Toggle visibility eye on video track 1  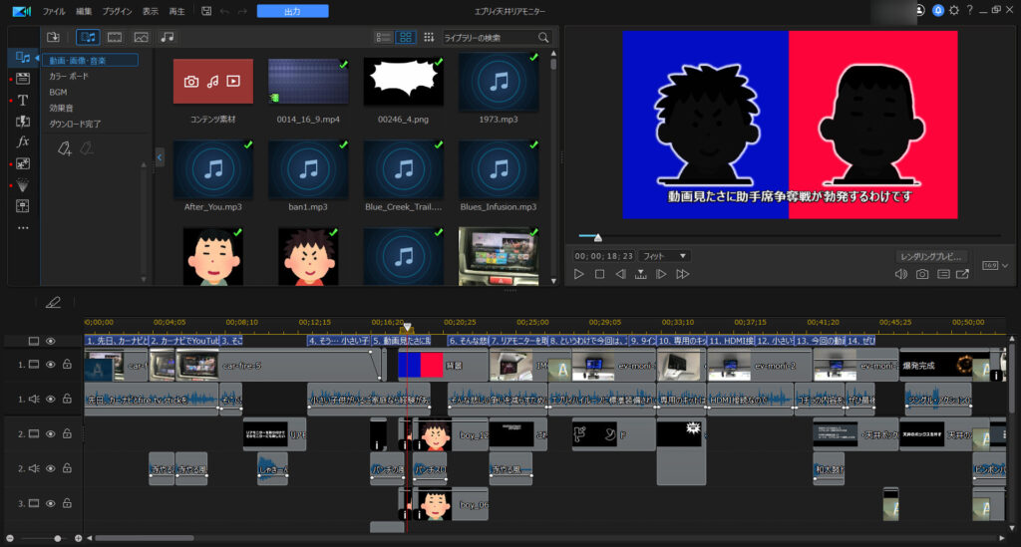[x=50, y=365]
